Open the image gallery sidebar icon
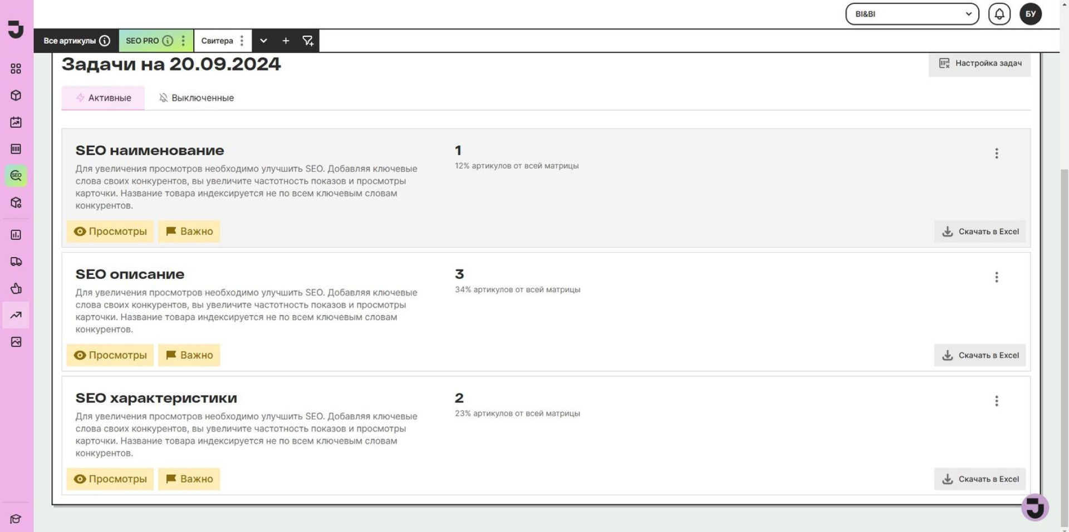The image size is (1069, 532). click(x=16, y=342)
